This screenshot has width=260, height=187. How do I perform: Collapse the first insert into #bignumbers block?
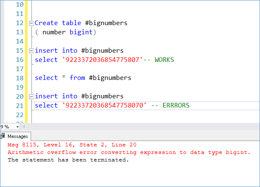click(31, 51)
